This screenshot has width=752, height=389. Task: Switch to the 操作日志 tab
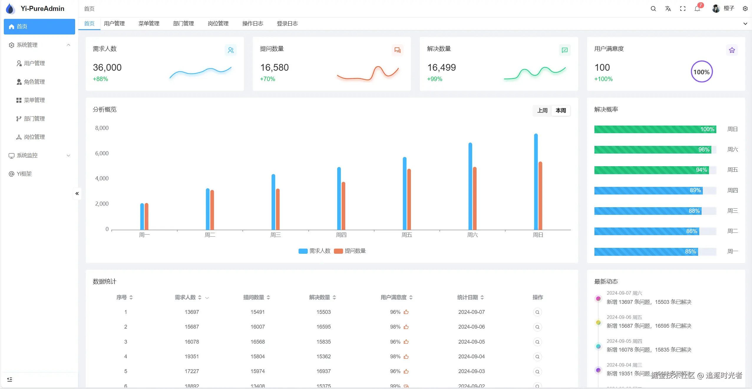pos(252,24)
